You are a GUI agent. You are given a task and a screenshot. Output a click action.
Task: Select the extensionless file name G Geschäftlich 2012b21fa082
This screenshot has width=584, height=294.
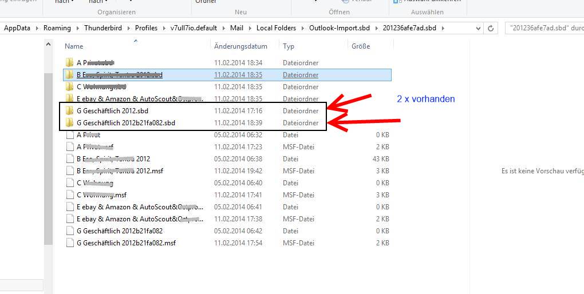[120, 231]
